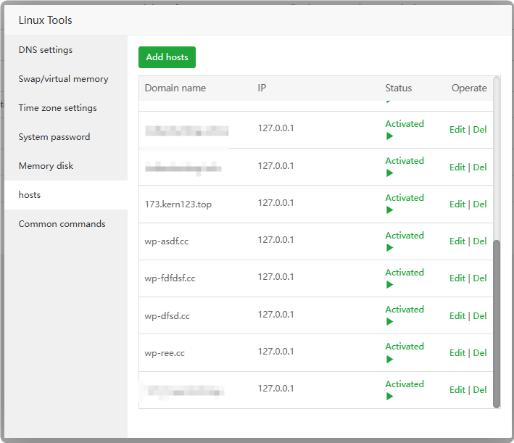Toggle Activated status icon for wp-asdf.cc
The height and width of the screenshot is (443, 514).
point(390,247)
